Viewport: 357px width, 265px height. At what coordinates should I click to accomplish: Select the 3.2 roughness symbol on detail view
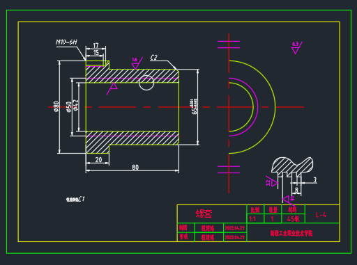click(x=272, y=182)
